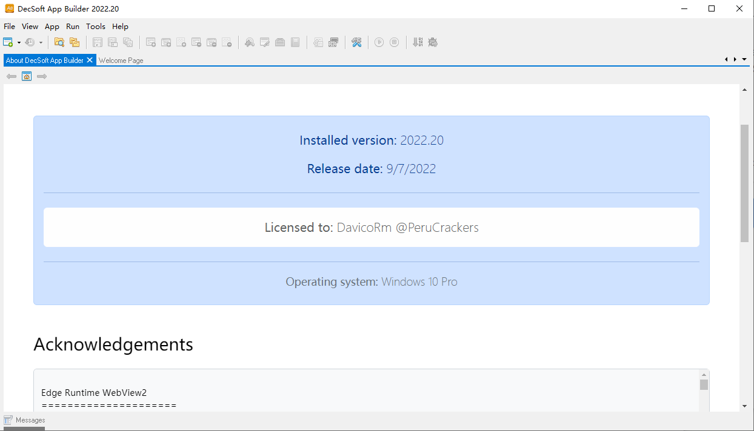Open the Tools menu
This screenshot has height=431, width=754.
96,27
